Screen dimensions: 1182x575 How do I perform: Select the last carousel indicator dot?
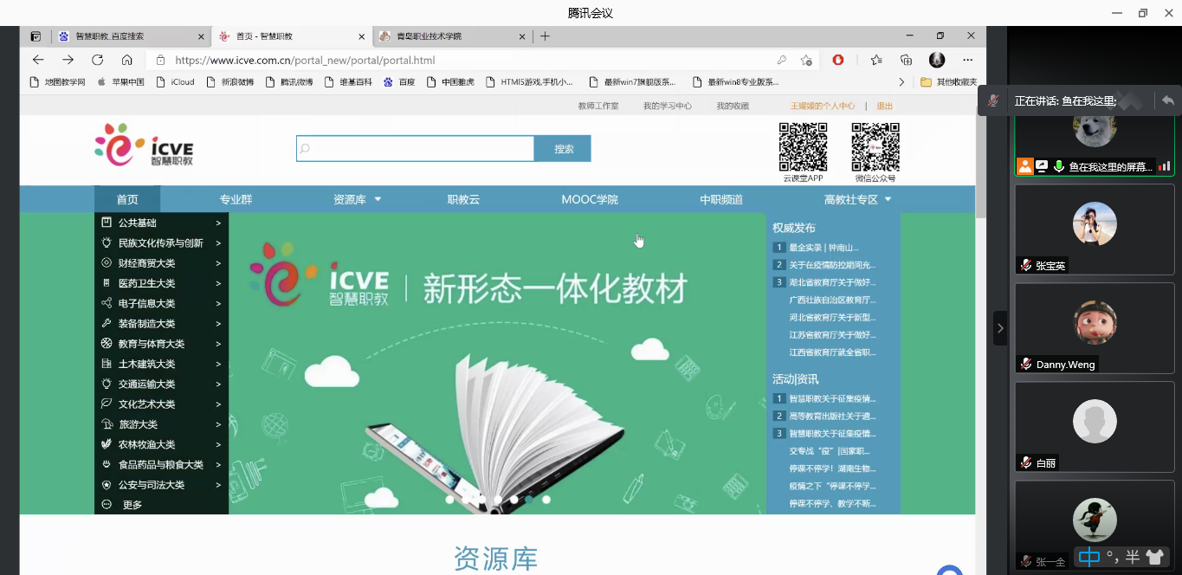click(x=546, y=500)
